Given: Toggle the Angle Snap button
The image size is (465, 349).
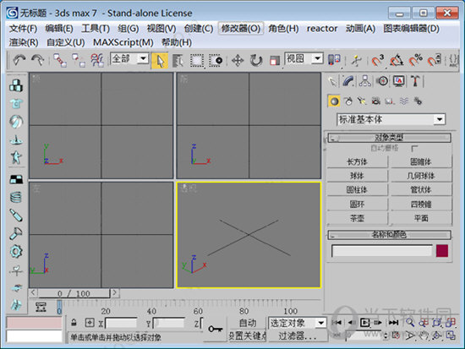Looking at the screenshot, I should click(397, 60).
